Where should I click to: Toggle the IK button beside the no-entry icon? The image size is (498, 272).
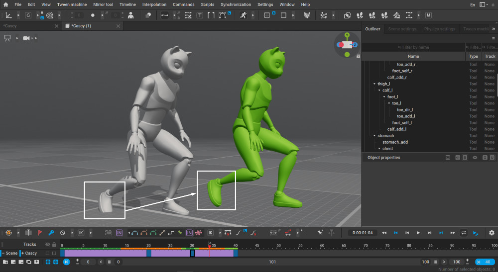(81, 233)
